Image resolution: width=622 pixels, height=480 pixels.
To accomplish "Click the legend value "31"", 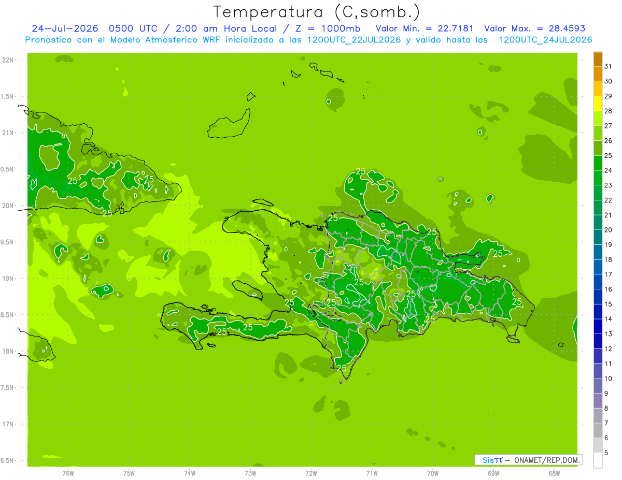I will click(609, 66).
